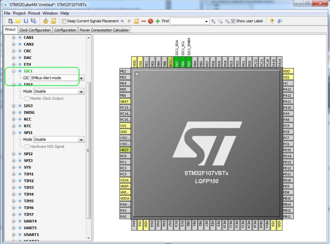Click the gear icon beside RCC
Screen dimensions: 330x244
click(20, 119)
